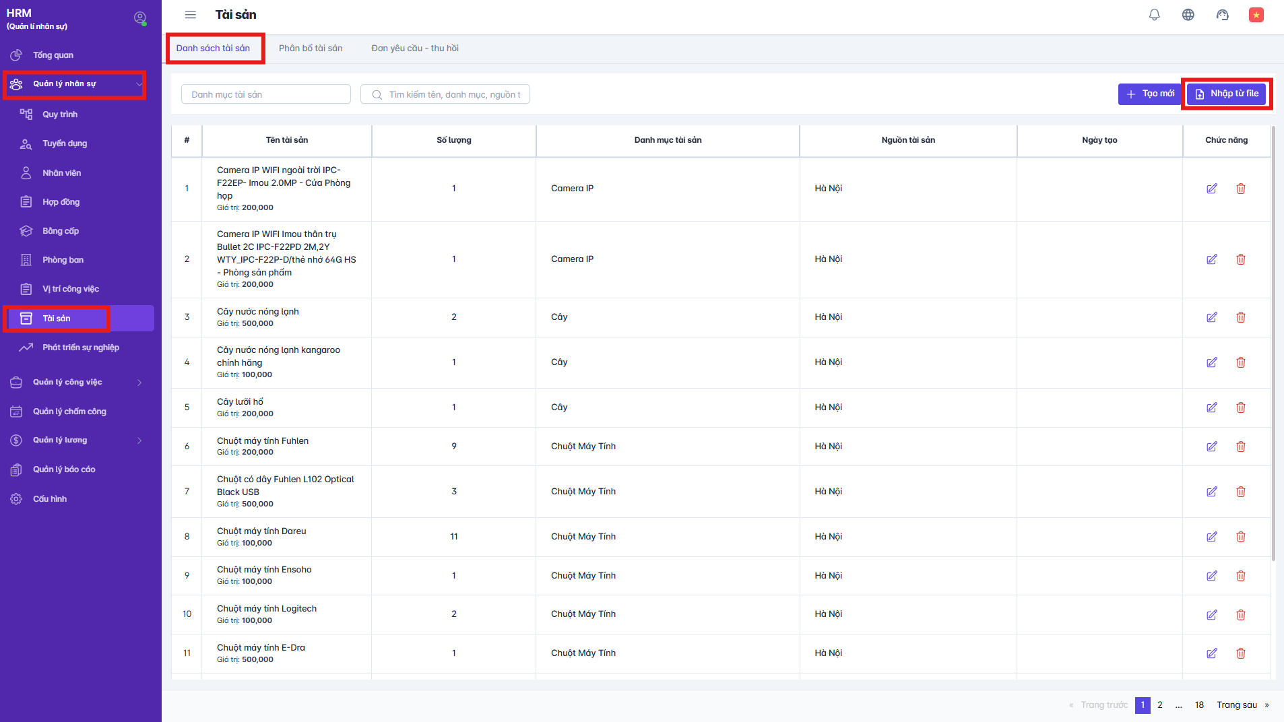Click the Tạo mới button
Viewport: 1284px width, 722px height.
click(1149, 94)
